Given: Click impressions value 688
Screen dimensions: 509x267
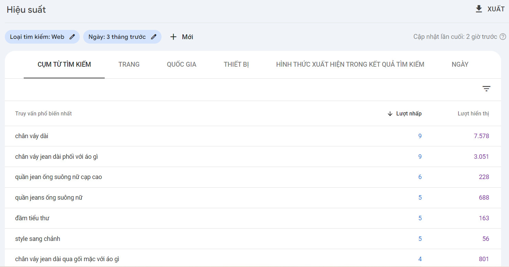Looking at the screenshot, I should tap(484, 198).
